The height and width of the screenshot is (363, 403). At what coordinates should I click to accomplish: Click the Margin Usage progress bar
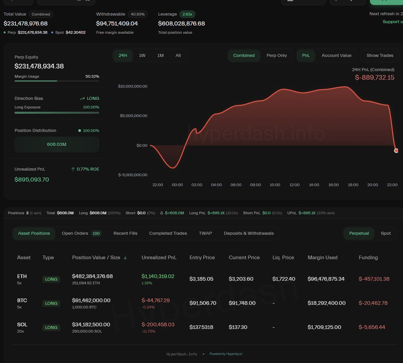(x=57, y=81)
